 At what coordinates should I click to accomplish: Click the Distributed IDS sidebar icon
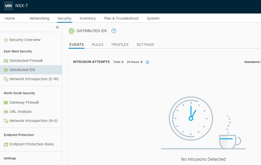click(6, 70)
